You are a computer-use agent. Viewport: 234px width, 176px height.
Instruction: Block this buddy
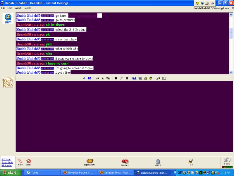(28, 162)
